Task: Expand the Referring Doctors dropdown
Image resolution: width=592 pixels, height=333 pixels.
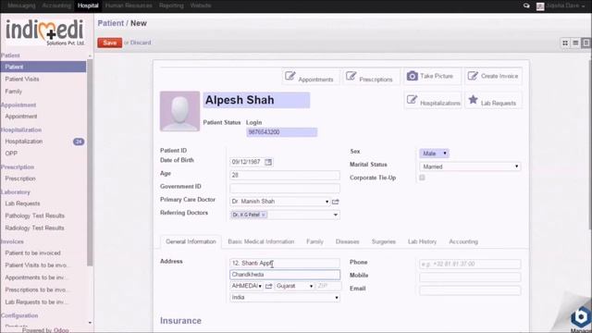Action: click(335, 215)
